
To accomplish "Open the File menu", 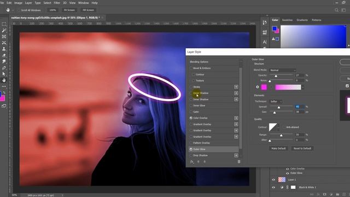I will tap(2, 3).
